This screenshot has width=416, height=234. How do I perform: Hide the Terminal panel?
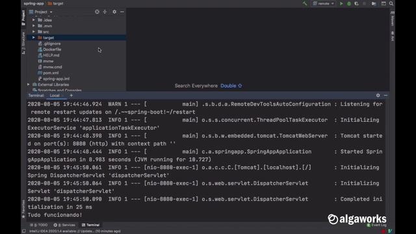coord(385,96)
